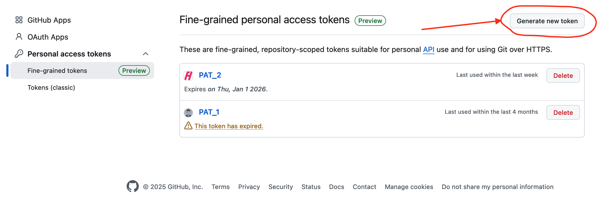Viewport: 600px width, 217px height.
Task: Click the PAT_2 owner avatar icon
Action: [x=188, y=76]
